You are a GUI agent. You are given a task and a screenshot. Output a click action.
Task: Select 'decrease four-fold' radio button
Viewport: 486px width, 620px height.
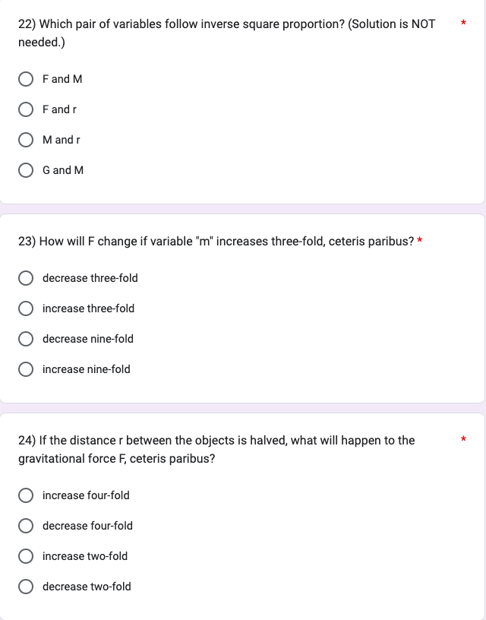[27, 526]
